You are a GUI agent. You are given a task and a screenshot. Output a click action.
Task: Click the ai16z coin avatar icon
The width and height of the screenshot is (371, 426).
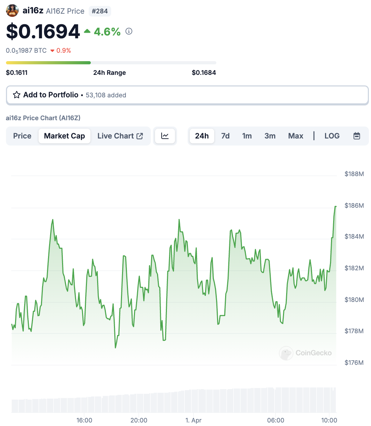click(x=12, y=11)
